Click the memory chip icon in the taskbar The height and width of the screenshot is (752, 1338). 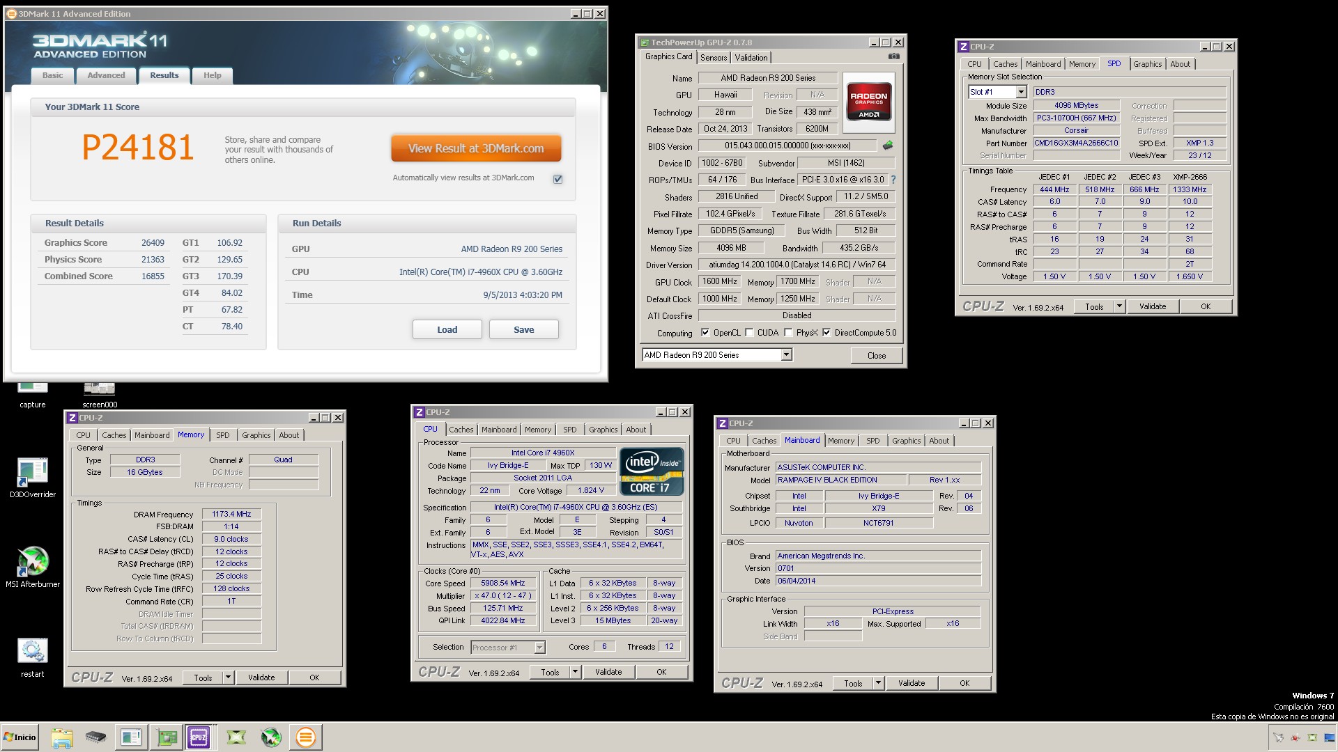click(95, 737)
